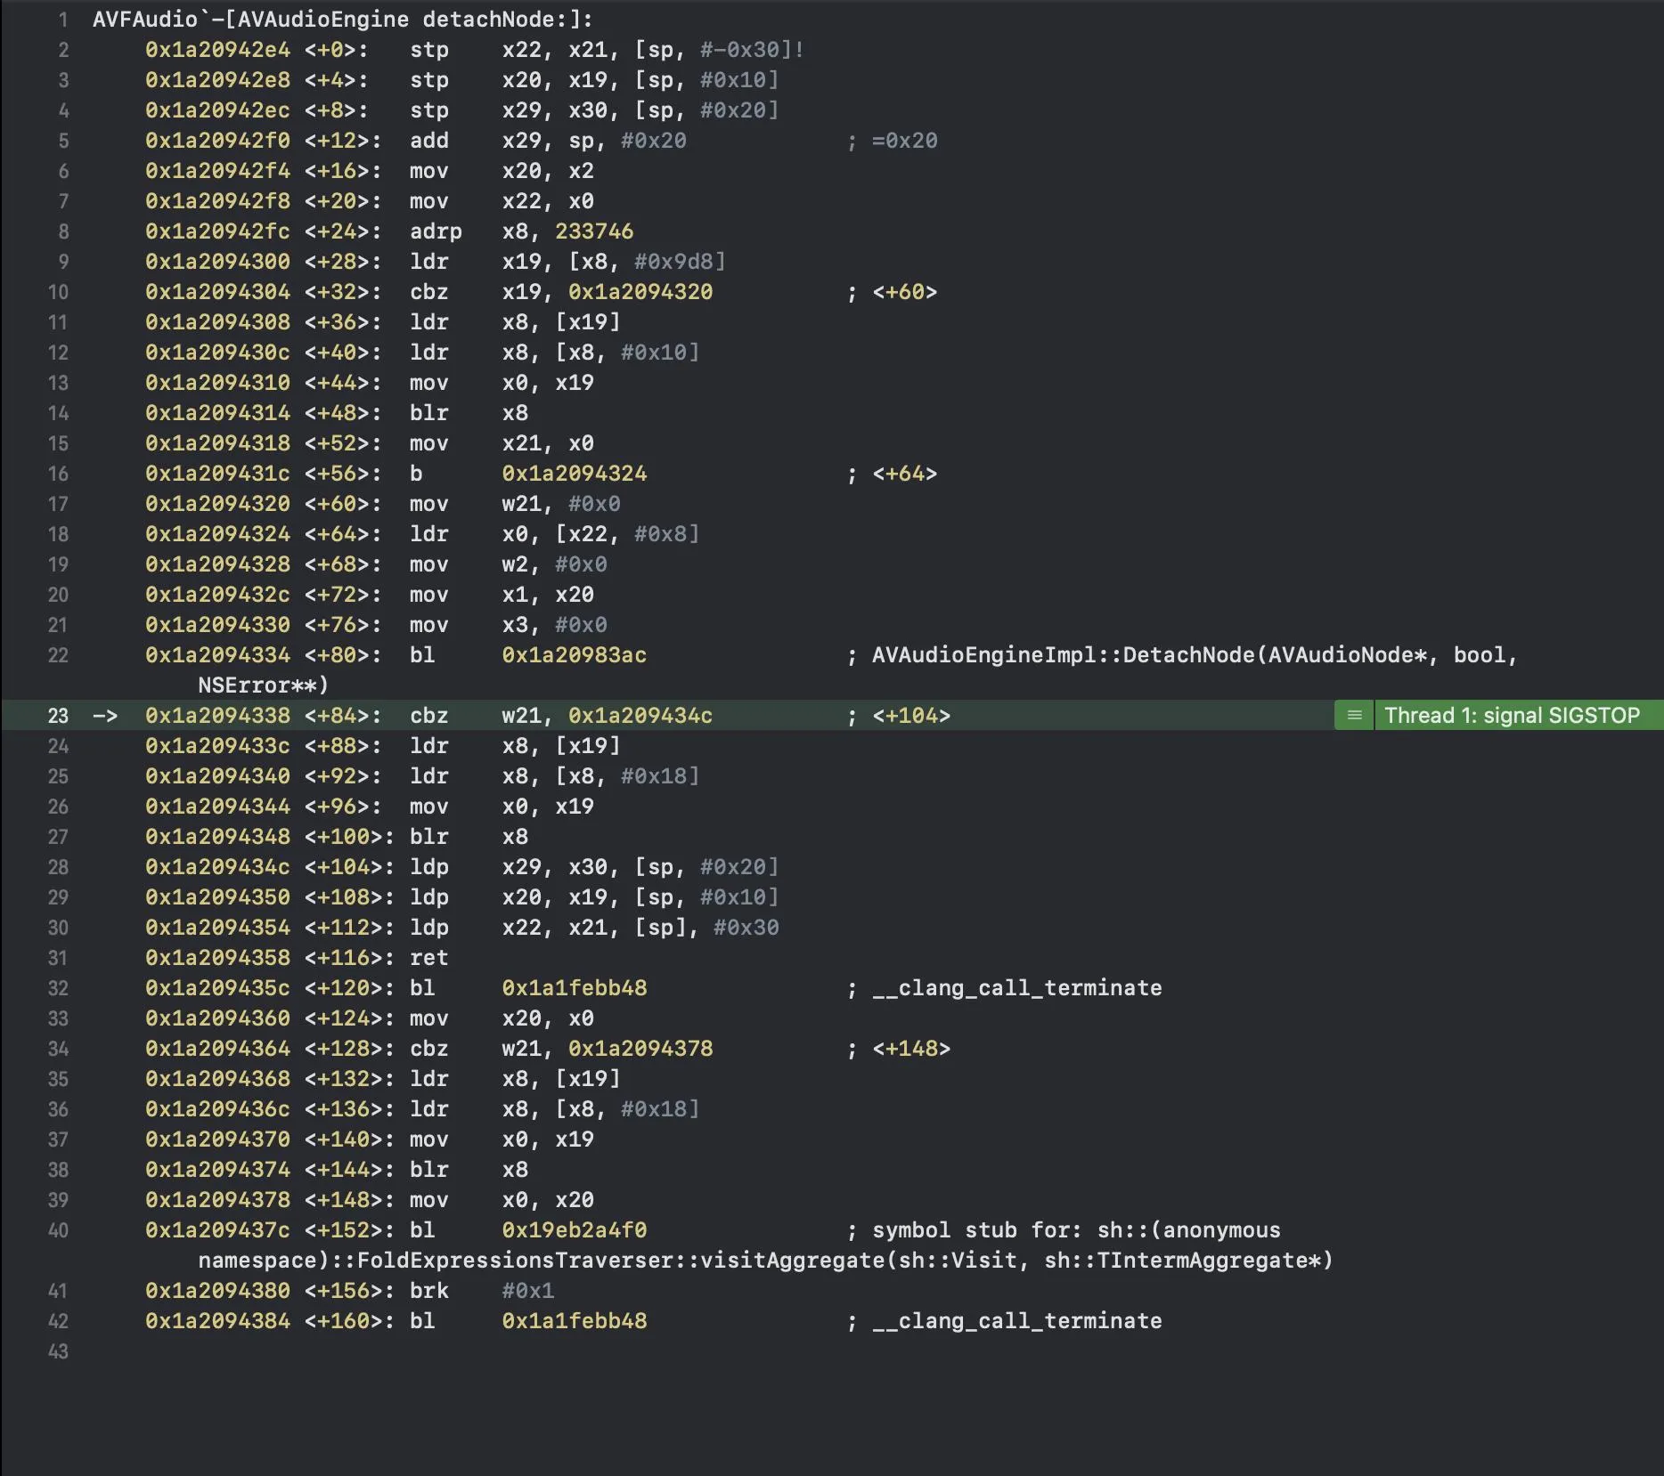Screen dimensions: 1664x1476
Task: Click the empty line 43
Action: click(356, 1351)
